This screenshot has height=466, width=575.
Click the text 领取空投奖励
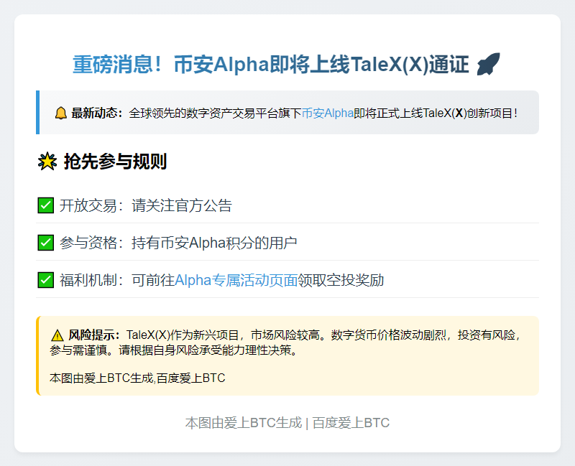pos(341,280)
